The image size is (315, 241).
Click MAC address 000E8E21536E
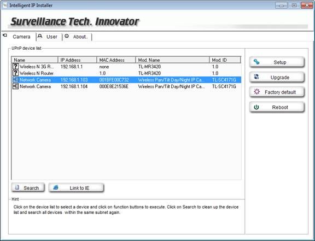tap(114, 86)
